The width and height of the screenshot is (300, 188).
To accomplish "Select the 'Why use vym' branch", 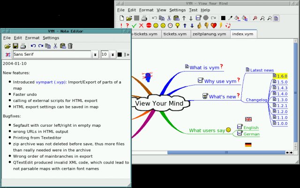I will tap(220, 81).
